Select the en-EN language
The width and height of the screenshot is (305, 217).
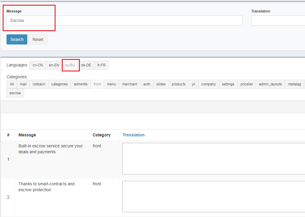pos(54,65)
